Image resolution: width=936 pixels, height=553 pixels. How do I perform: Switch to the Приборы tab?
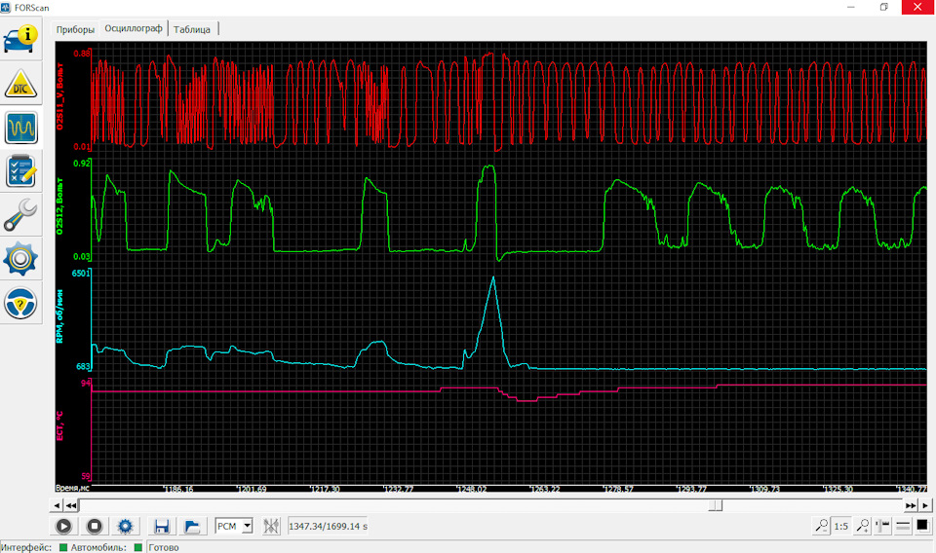click(75, 29)
